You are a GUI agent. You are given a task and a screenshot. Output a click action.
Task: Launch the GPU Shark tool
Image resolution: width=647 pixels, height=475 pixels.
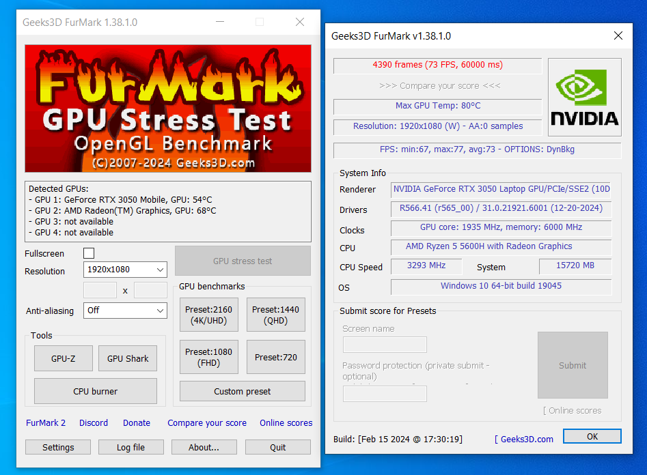[x=128, y=358]
